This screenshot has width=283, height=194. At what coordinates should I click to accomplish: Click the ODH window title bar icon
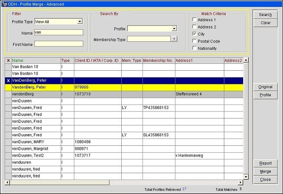click(x=4, y=4)
